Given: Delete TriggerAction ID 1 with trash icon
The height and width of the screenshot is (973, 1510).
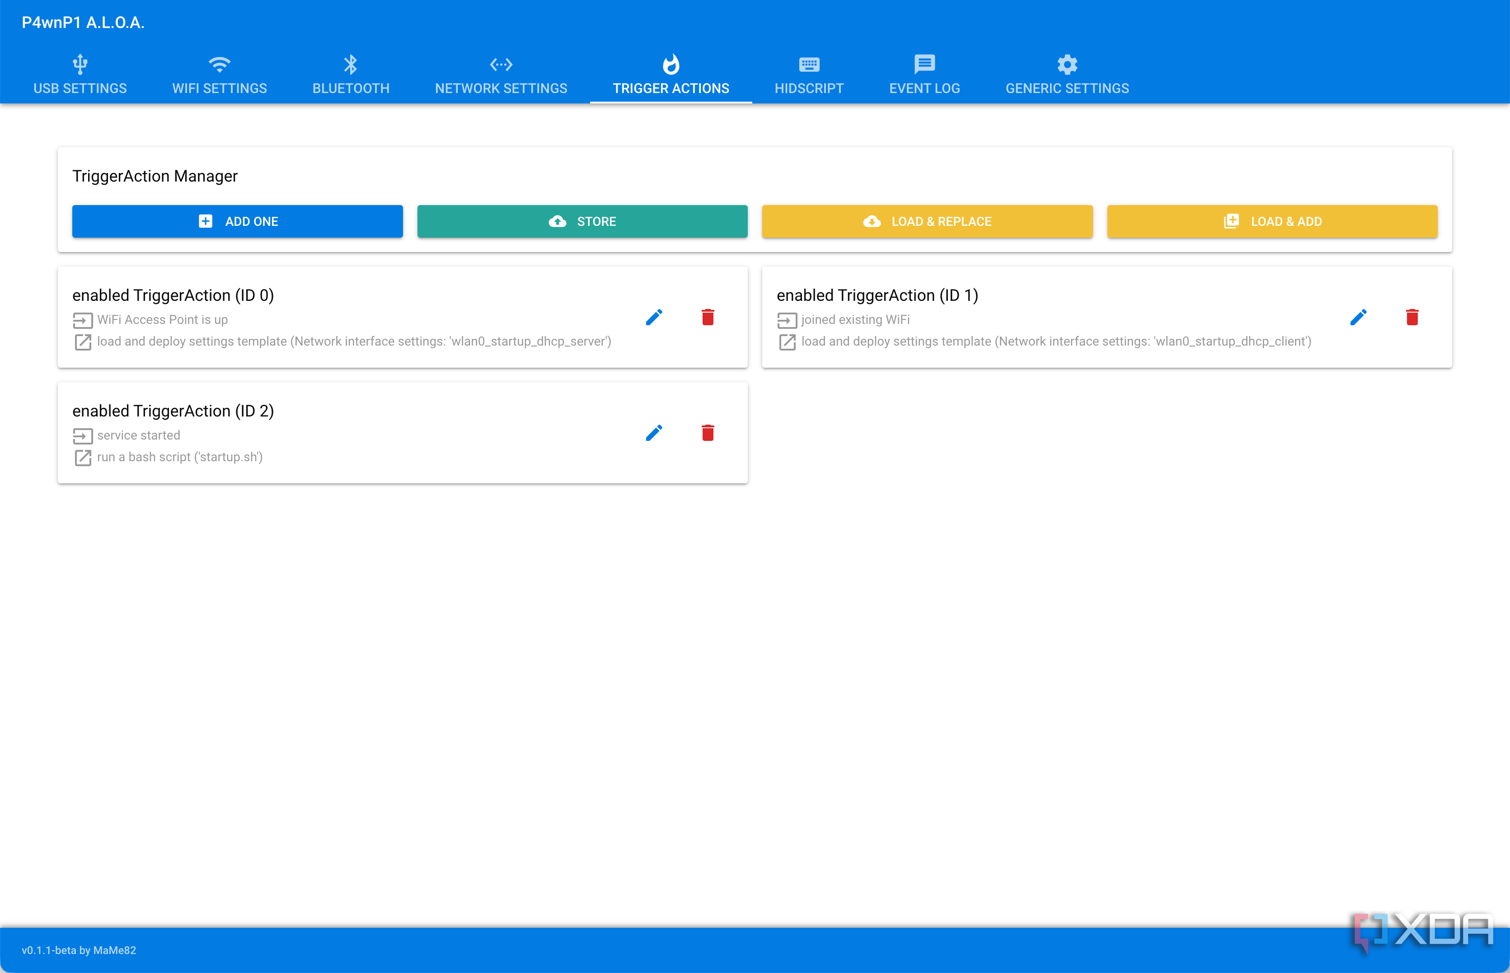Looking at the screenshot, I should (x=1412, y=317).
